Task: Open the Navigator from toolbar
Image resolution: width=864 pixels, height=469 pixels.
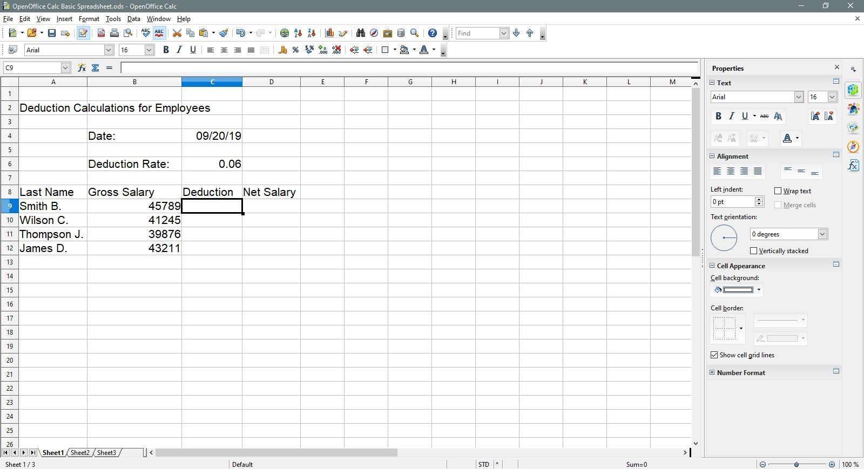Action: point(374,33)
